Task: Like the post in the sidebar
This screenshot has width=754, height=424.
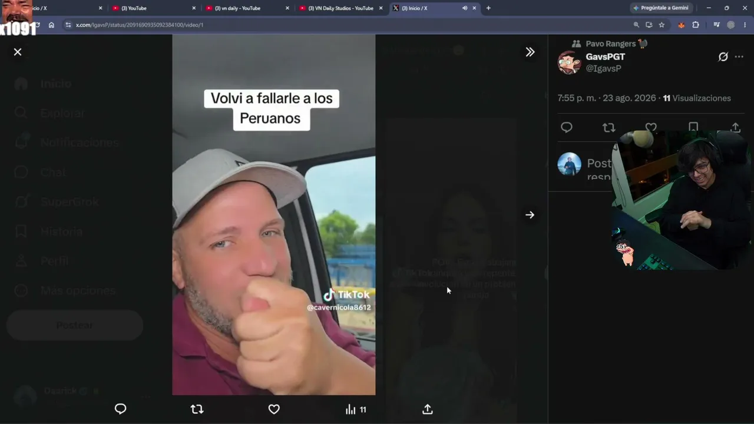Action: coord(651,127)
